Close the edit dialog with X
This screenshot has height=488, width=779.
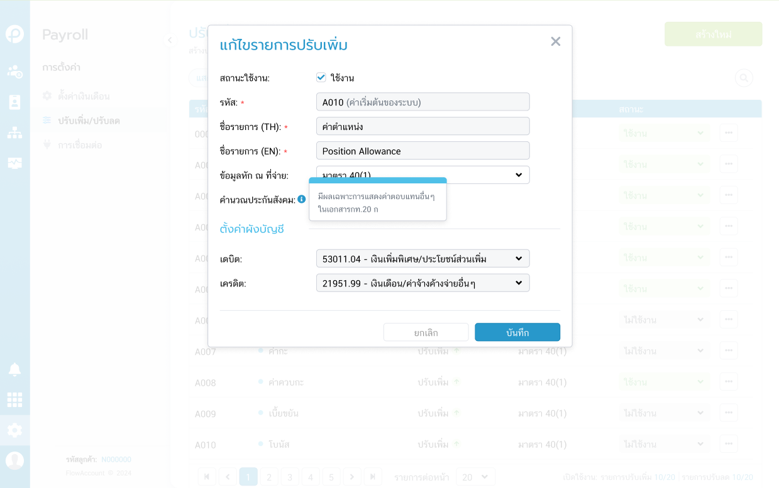pos(555,41)
